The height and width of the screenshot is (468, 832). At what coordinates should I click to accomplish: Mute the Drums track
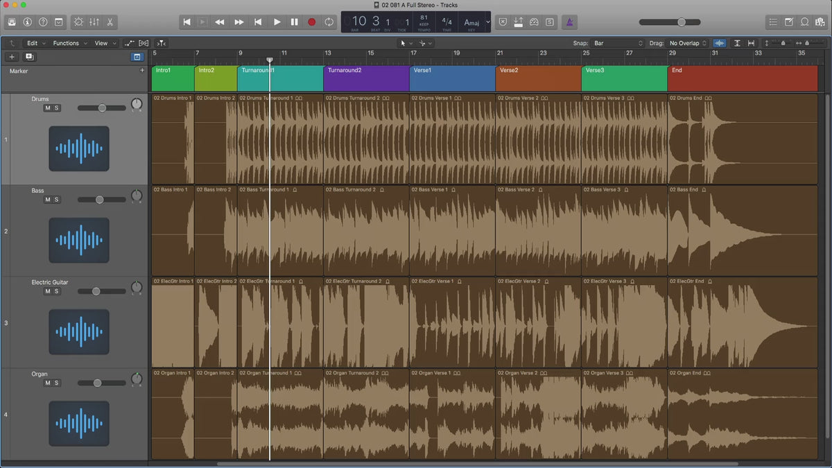pos(47,108)
